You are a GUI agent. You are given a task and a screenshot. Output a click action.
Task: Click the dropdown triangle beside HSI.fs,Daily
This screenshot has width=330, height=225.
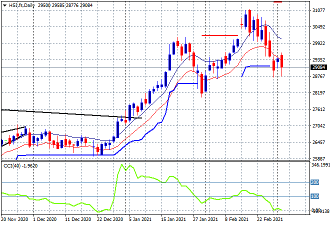click(4, 5)
